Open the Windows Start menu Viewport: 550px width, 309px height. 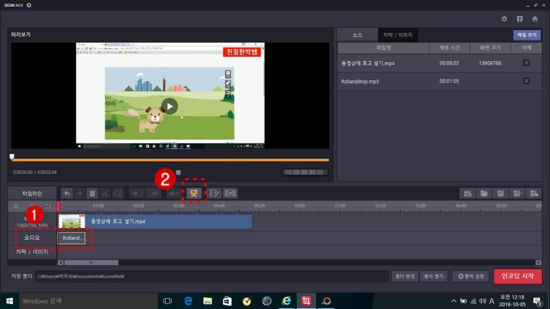tap(10, 301)
